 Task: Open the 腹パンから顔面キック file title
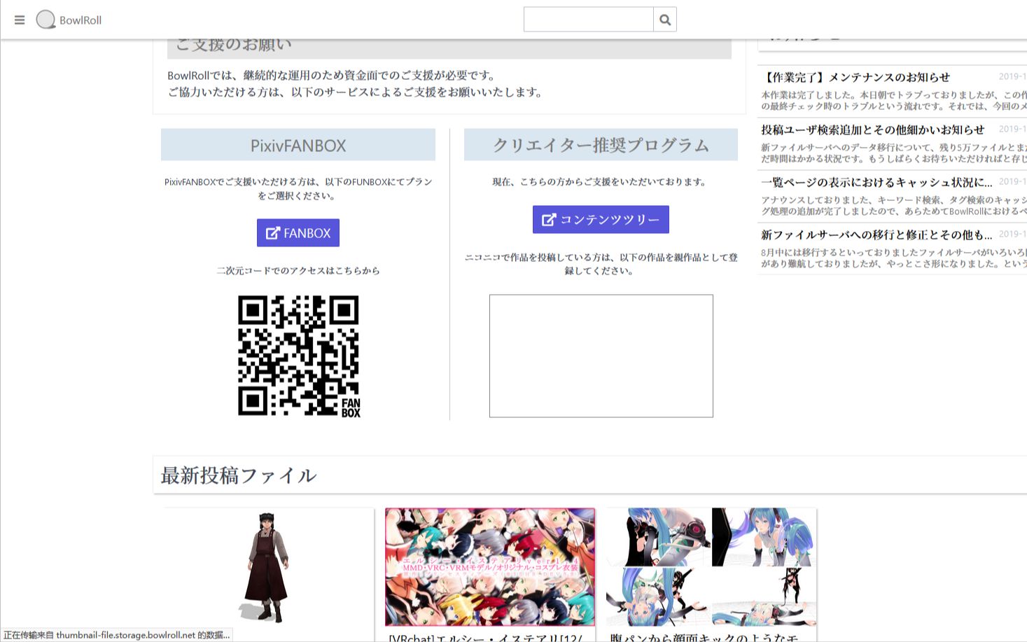(x=704, y=638)
